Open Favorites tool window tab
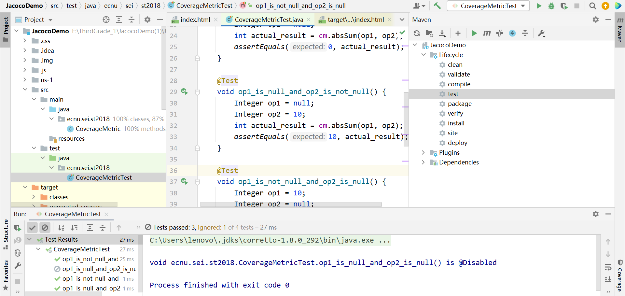 point(6,275)
